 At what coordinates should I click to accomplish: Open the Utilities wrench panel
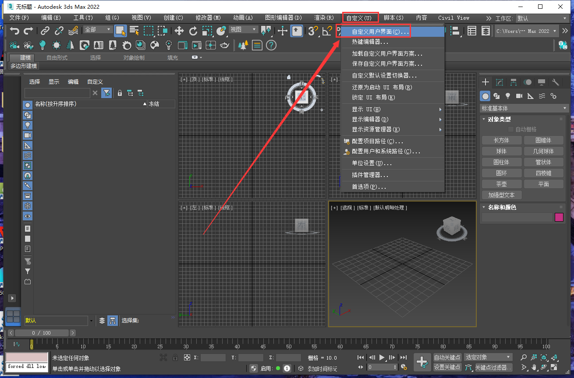[x=555, y=82]
